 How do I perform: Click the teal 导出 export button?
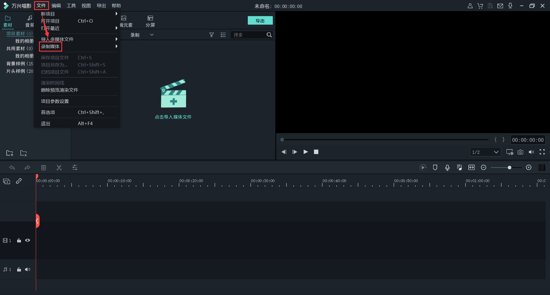point(260,21)
